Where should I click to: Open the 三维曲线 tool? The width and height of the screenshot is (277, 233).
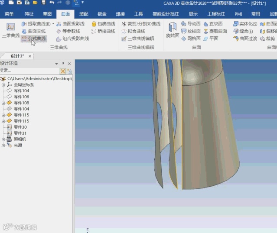click(x=10, y=30)
